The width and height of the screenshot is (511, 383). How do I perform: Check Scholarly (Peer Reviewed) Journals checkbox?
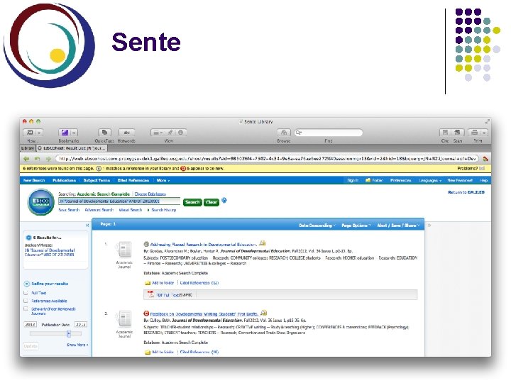click(26, 309)
